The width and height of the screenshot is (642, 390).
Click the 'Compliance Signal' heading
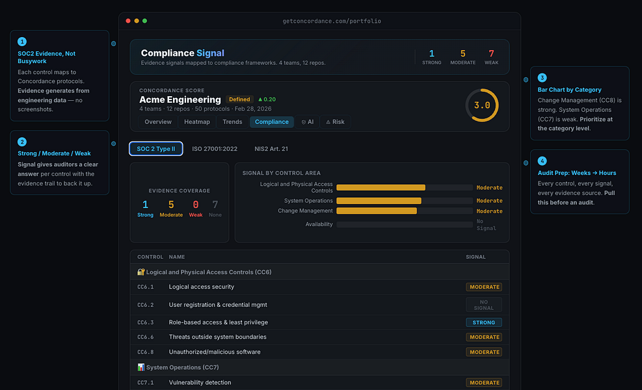pyautogui.click(x=183, y=53)
